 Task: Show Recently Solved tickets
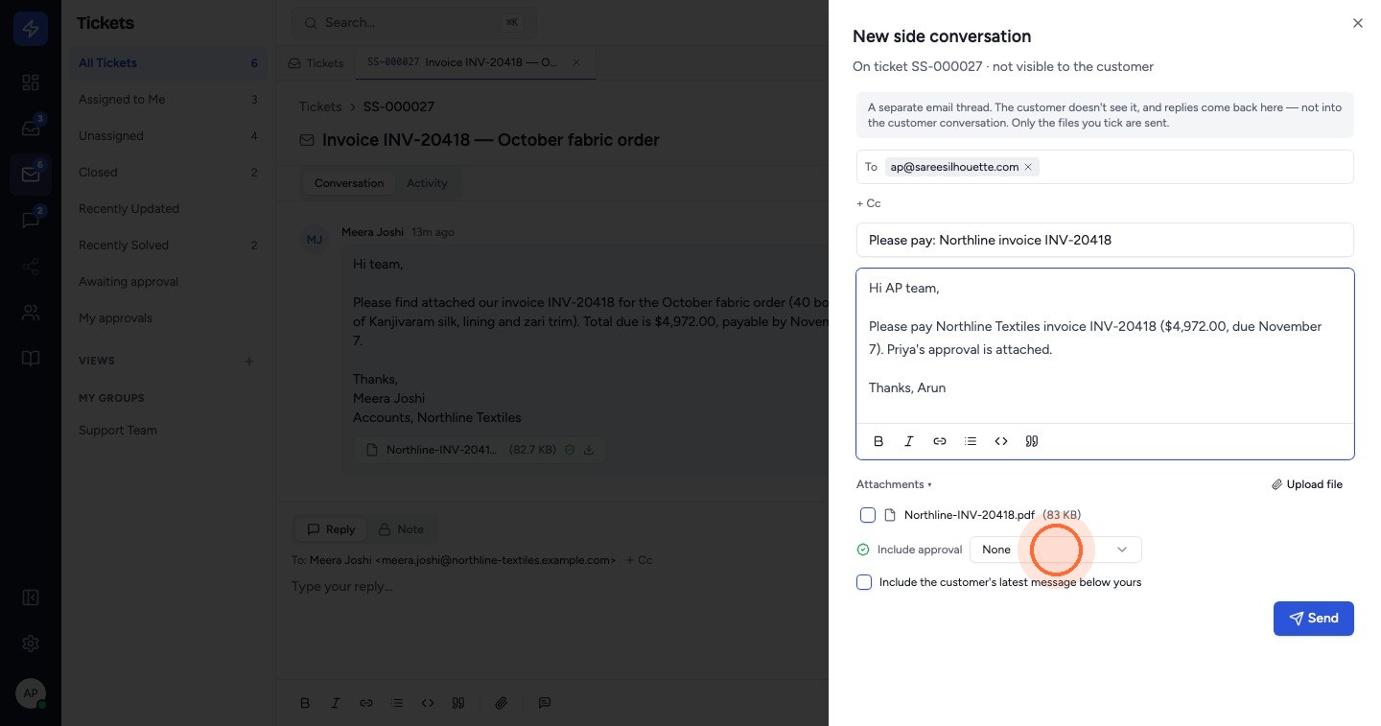pyautogui.click(x=169, y=246)
